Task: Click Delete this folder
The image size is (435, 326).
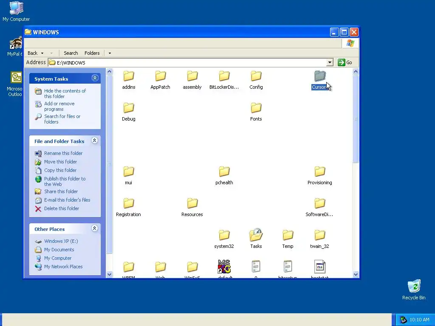Action: coord(62,208)
